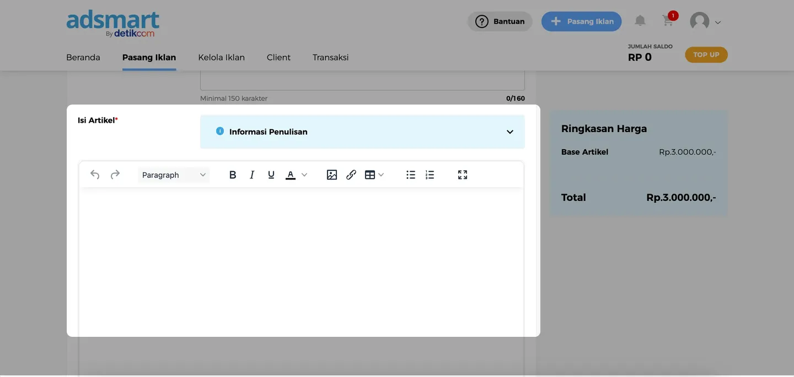Viewport: 794px width, 377px height.
Task: Expand the editor to fullscreen
Action: click(462, 174)
